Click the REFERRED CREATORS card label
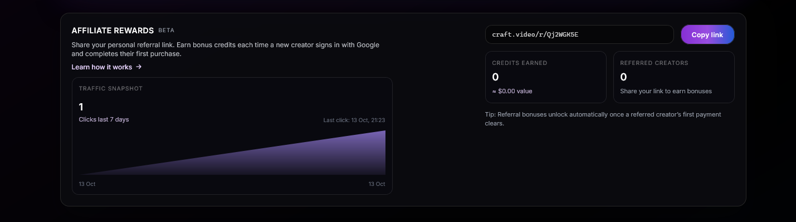 [654, 63]
